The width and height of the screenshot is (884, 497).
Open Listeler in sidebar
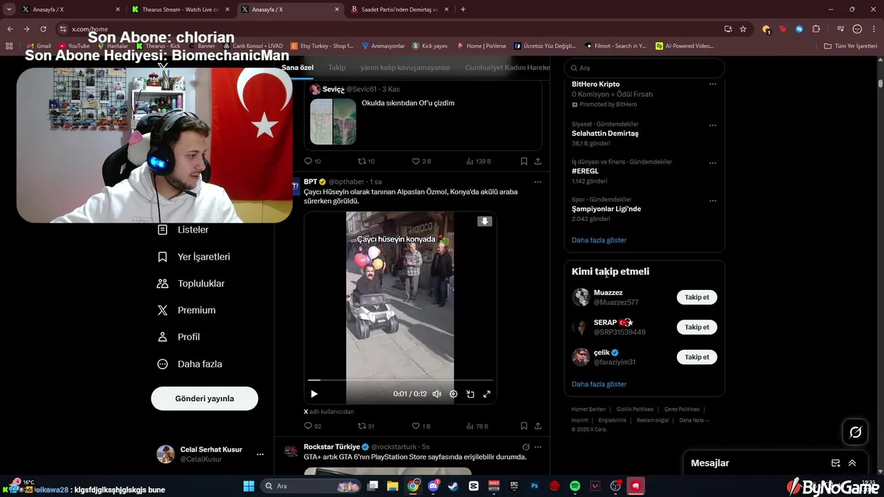point(183,230)
